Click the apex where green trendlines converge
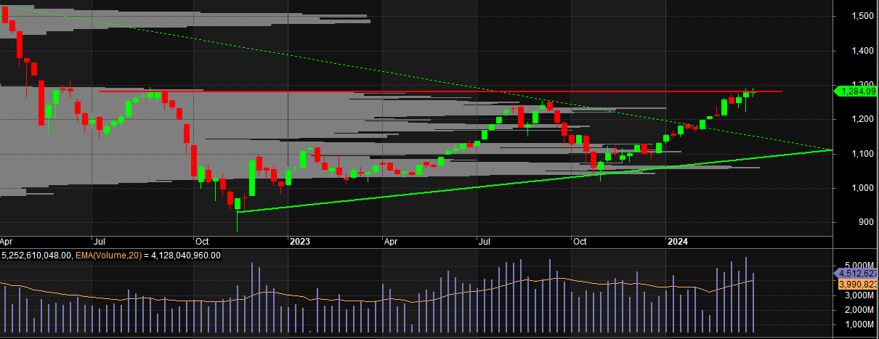 click(x=831, y=150)
